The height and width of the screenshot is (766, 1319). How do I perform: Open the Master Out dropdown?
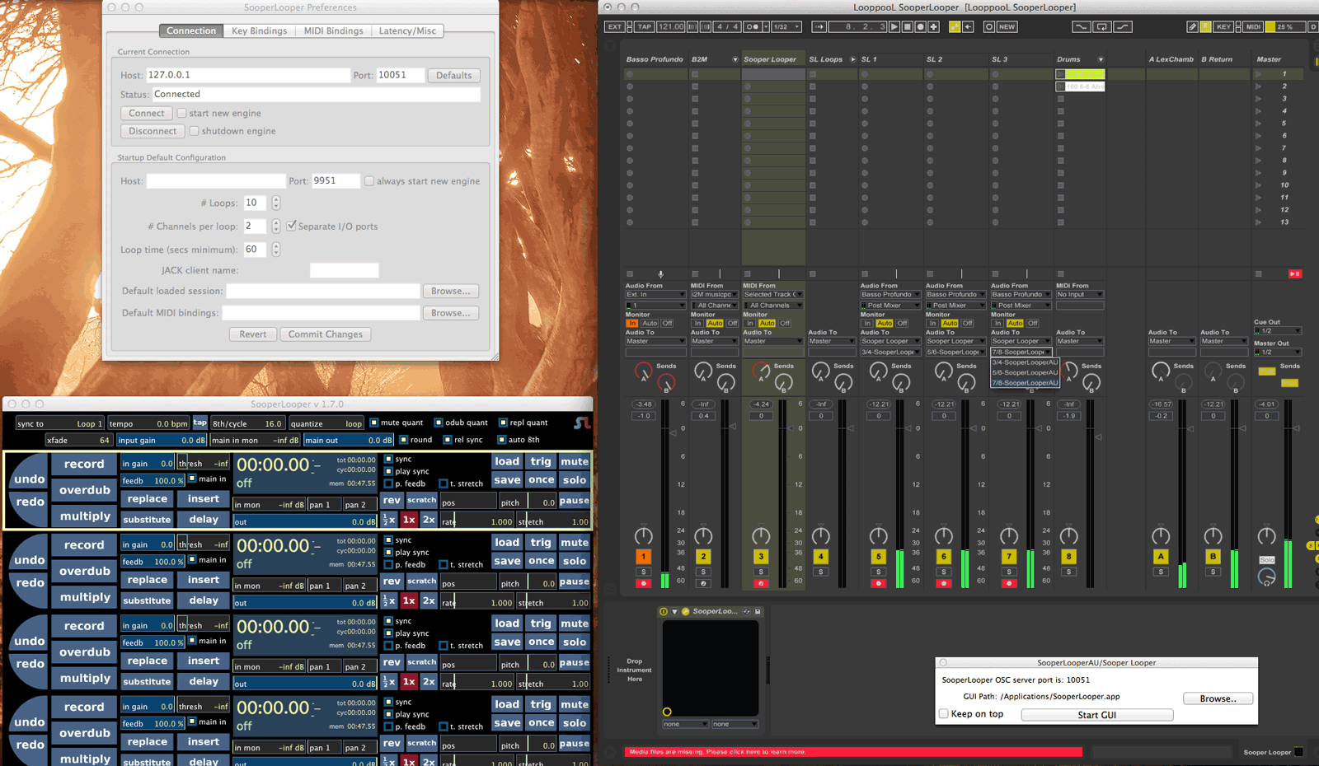click(1278, 352)
